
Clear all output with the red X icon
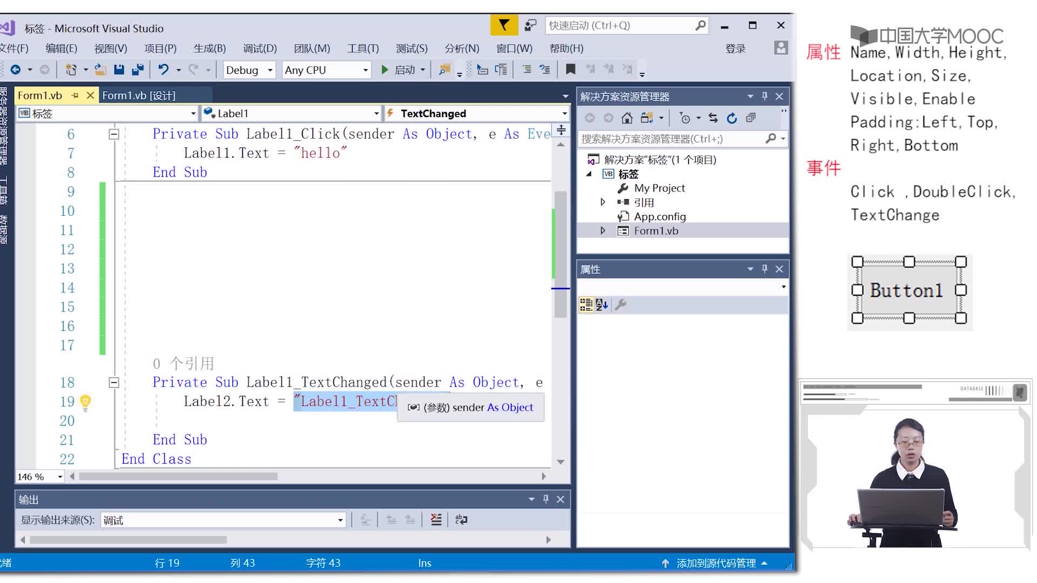pyautogui.click(x=436, y=520)
